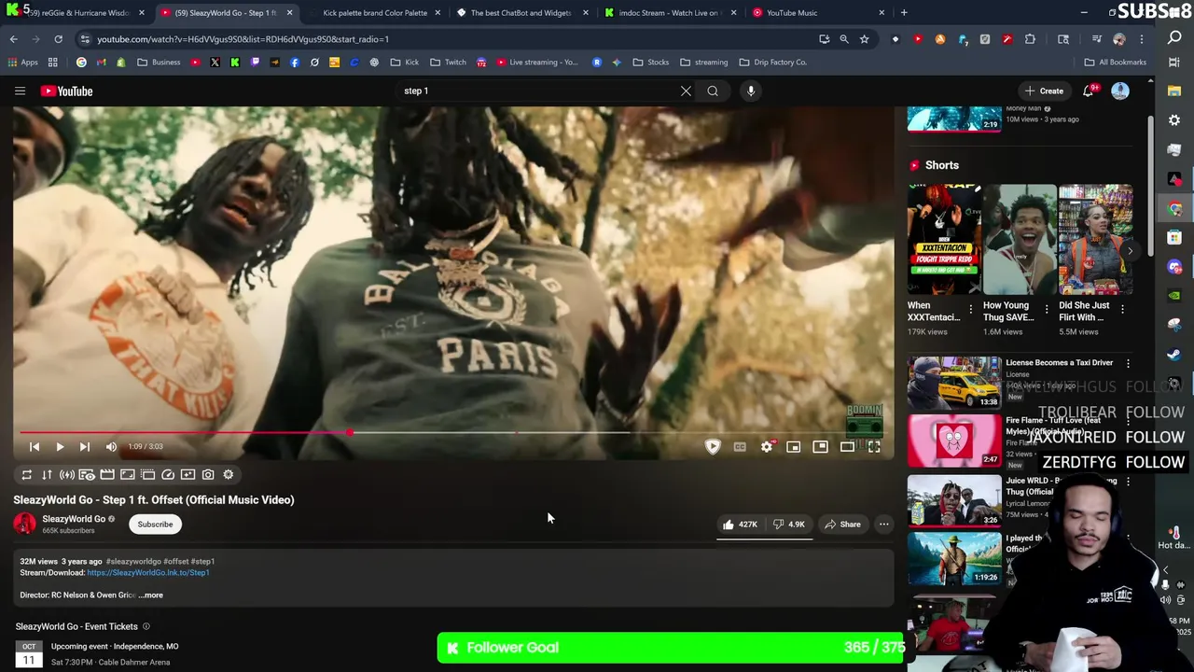This screenshot has height=672, width=1194.
Task: Mute the video volume
Action: pos(111,447)
